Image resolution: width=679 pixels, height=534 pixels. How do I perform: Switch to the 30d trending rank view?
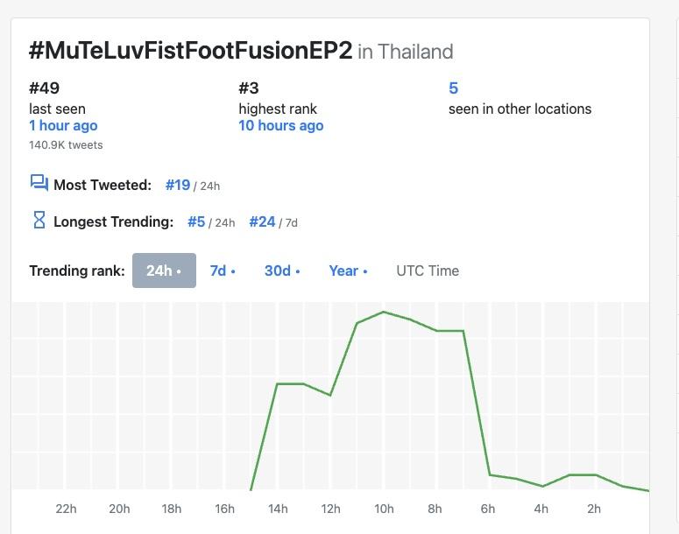pyautogui.click(x=282, y=271)
